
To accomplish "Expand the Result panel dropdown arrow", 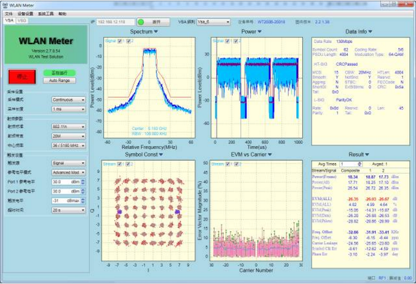I will 367,155.
